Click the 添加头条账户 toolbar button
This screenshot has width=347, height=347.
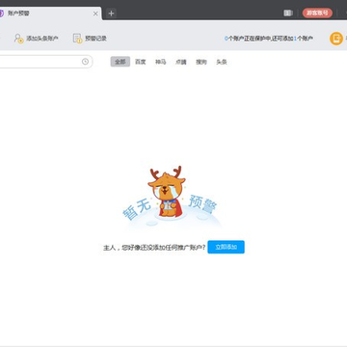click(36, 39)
